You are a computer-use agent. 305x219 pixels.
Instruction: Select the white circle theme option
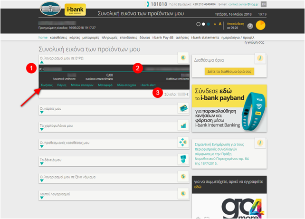click(x=203, y=24)
